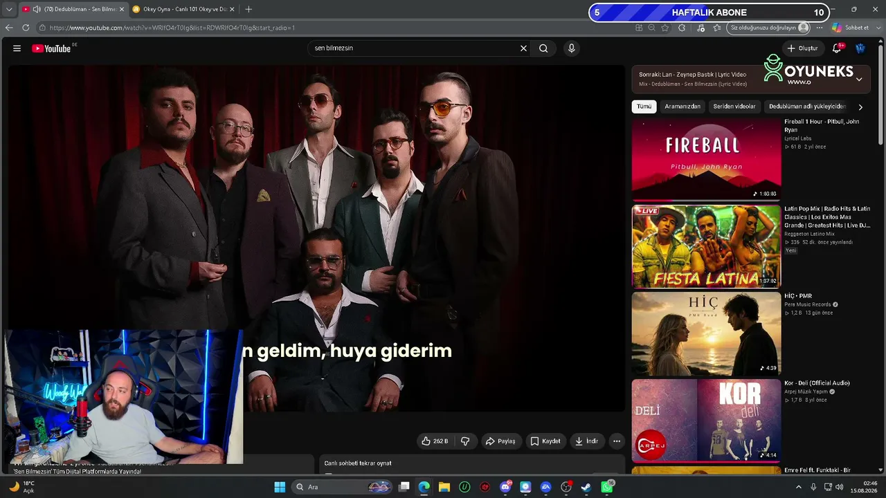The image size is (886, 498).
Task: Show hidden system tray icons
Action: (798, 487)
